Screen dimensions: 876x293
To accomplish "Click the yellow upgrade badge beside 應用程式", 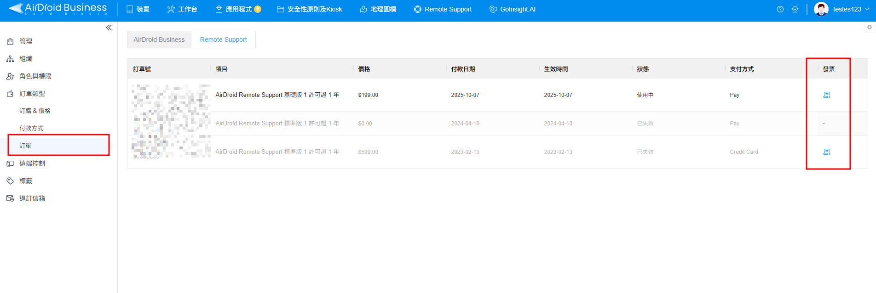I will click(258, 9).
